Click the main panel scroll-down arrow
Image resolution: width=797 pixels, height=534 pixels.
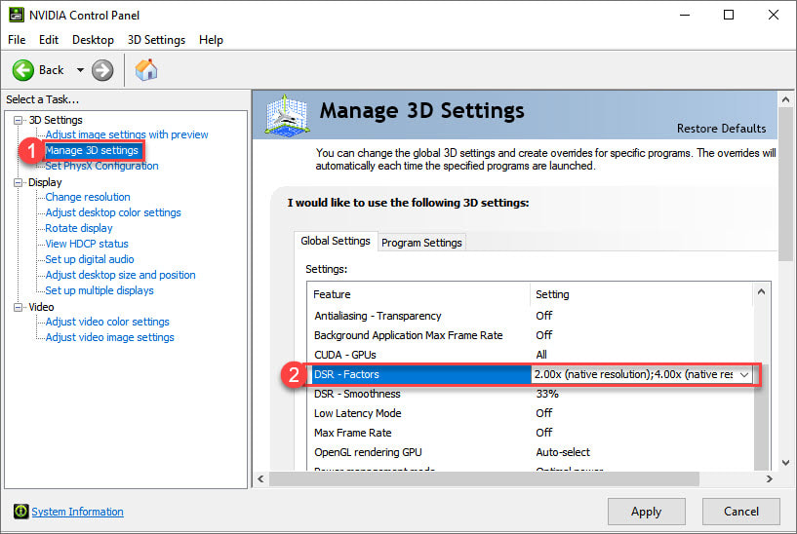[785, 463]
